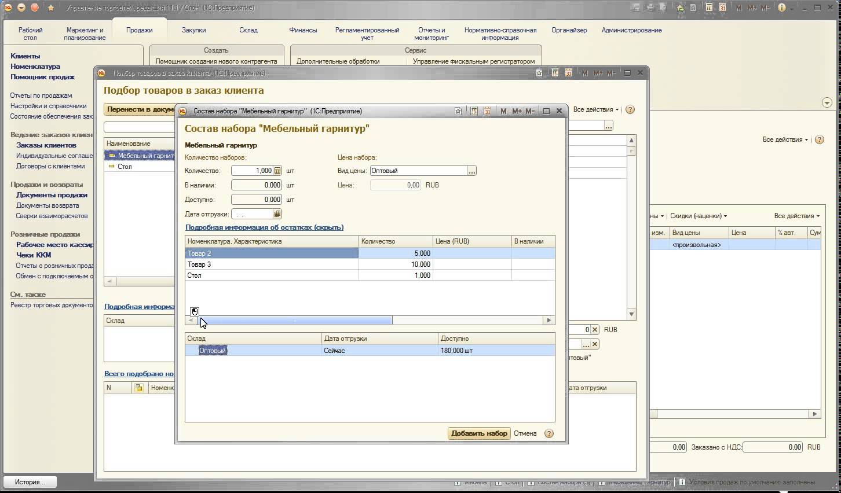
Task: Click the Вид цены field showing Оптовый
Action: tap(419, 171)
